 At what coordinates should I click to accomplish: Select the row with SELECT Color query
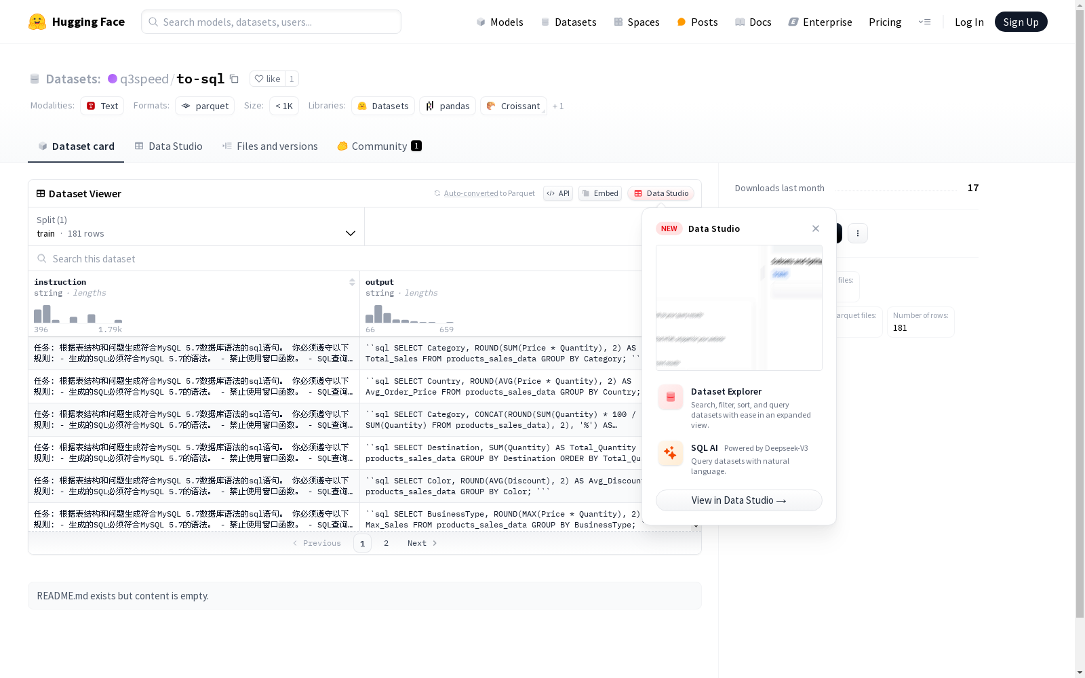click(x=335, y=486)
